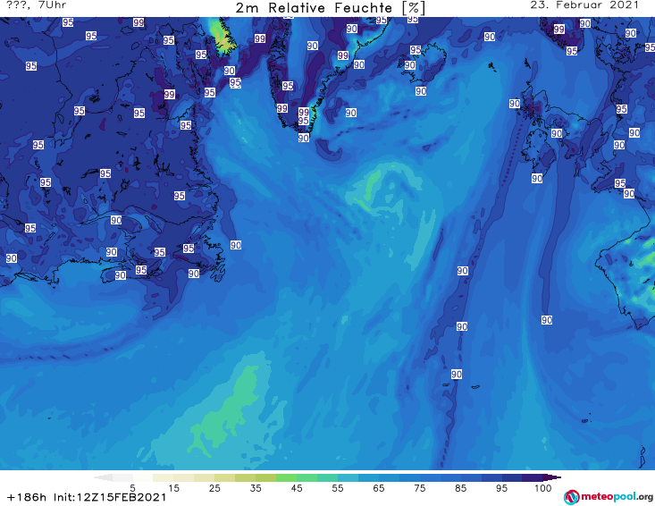Click the 90 contour label over Iceland
This screenshot has width=655, height=506.
(x=410, y=64)
